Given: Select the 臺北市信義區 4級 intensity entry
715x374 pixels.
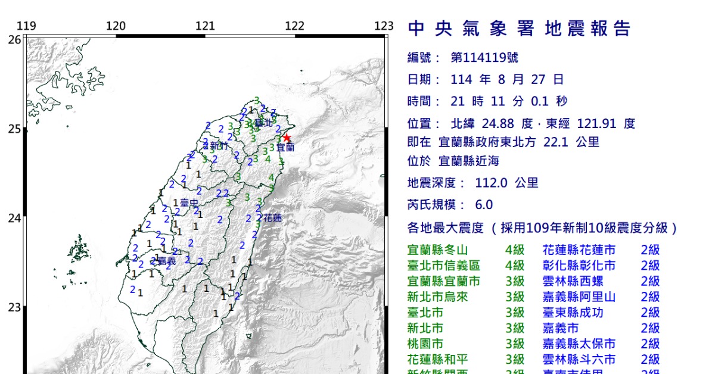Looking at the screenshot, I should (466, 266).
